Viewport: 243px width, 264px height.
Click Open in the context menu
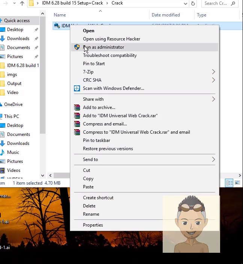pos(144,31)
